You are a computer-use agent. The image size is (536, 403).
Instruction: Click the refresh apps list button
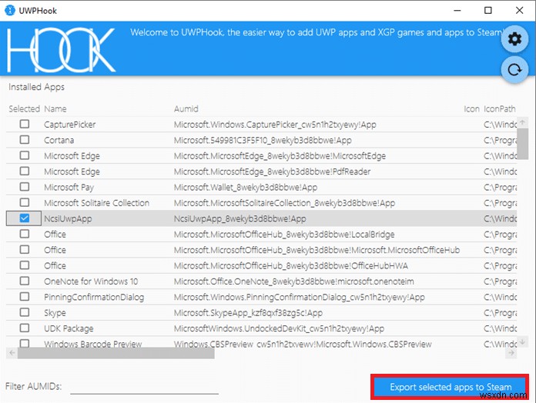[x=514, y=70]
